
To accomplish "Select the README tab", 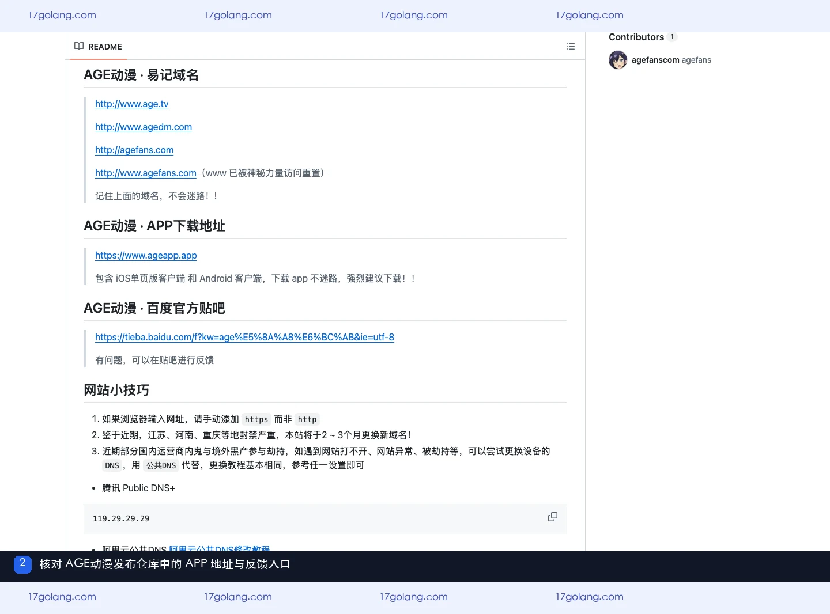I will (98, 47).
